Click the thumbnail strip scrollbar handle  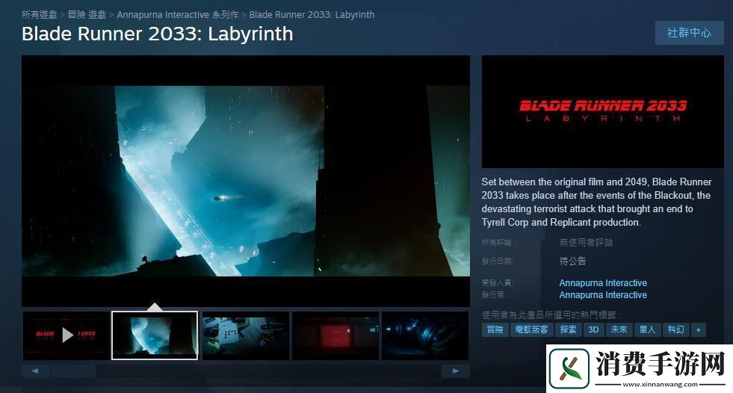click(x=73, y=371)
